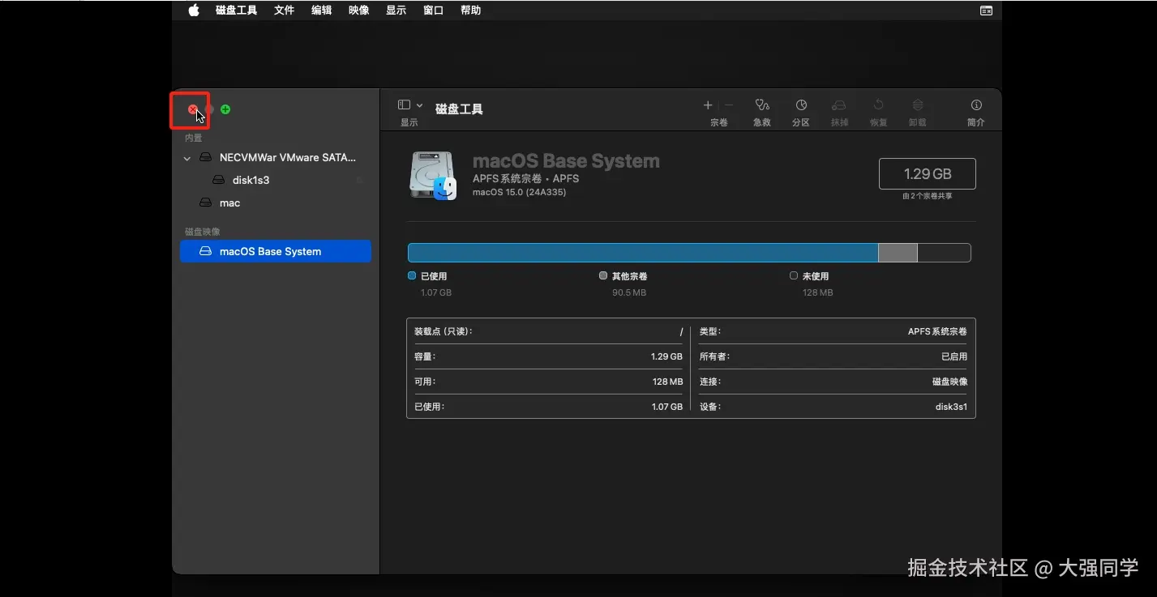Click the 90.5 MB other volumes value
The width and height of the screenshot is (1157, 597).
[x=629, y=292]
